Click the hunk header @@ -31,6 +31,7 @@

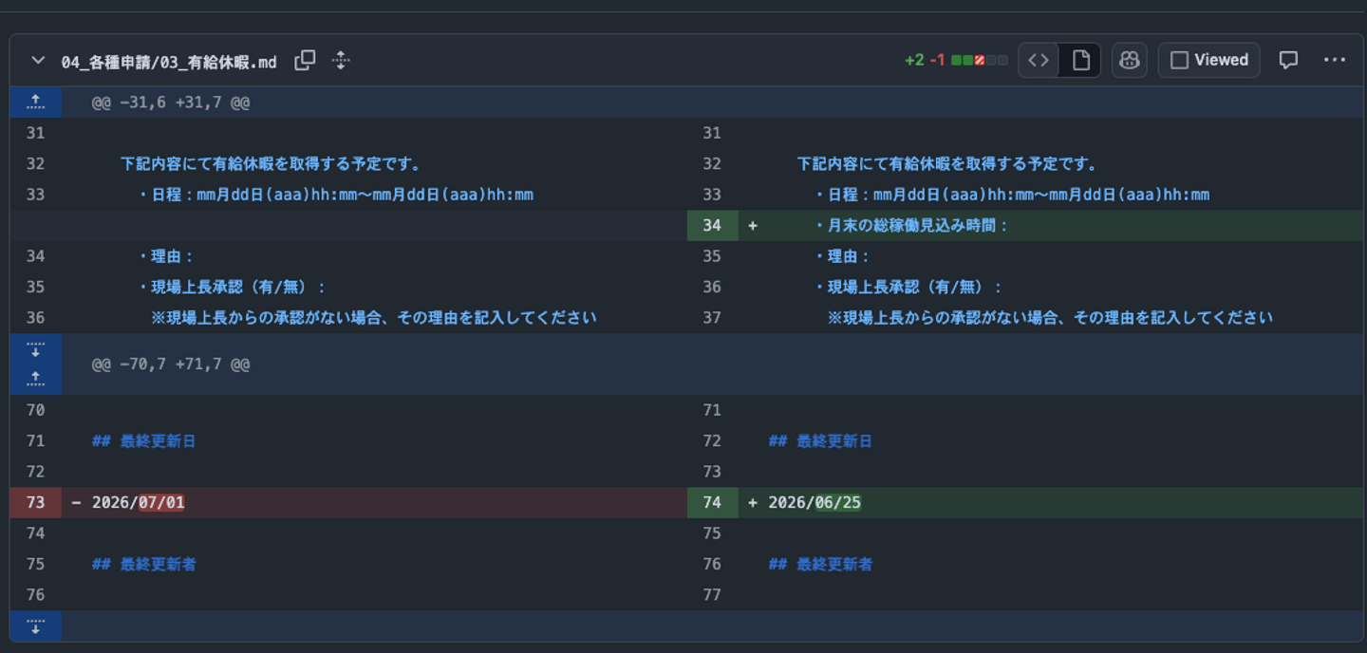[171, 103]
